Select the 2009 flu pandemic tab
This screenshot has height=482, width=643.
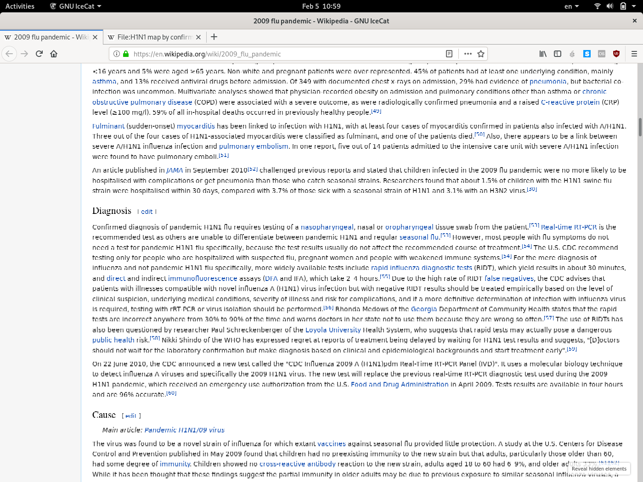(51, 37)
